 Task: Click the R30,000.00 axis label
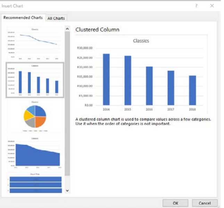tap(85, 48)
